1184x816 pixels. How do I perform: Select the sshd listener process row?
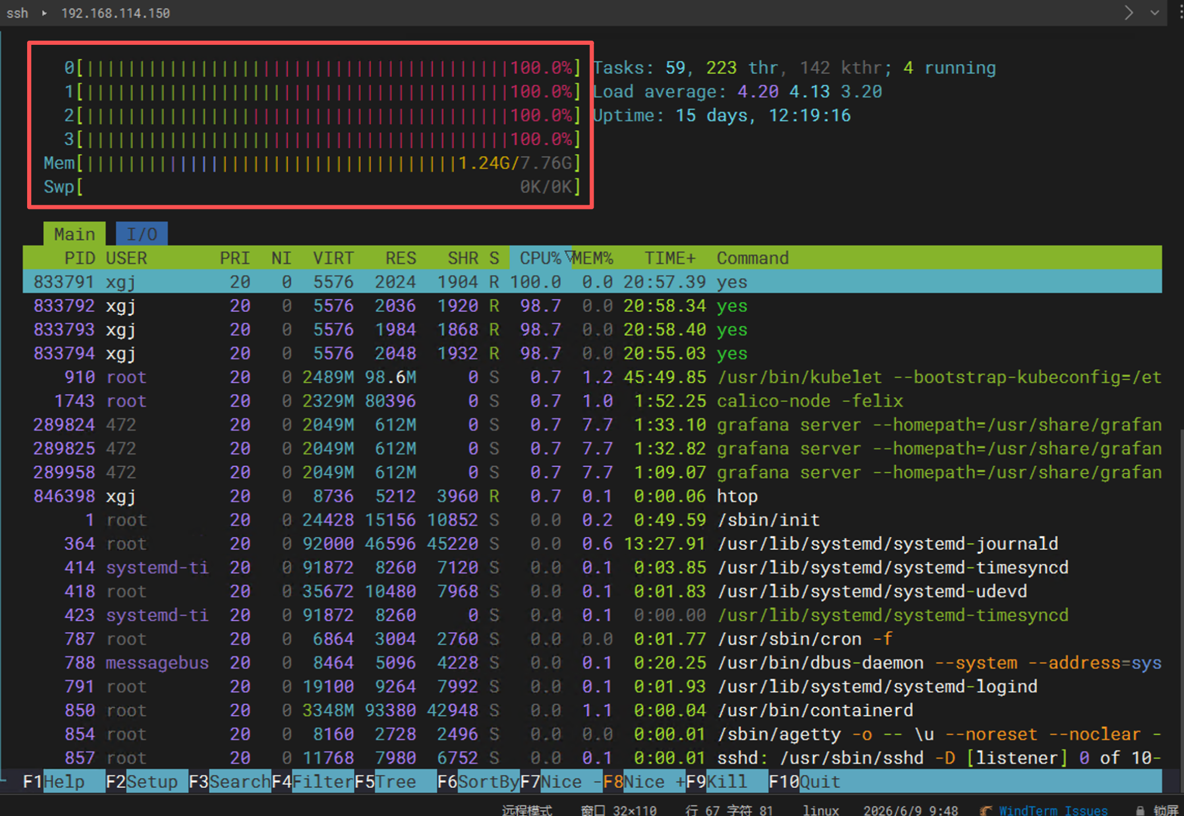[x=592, y=758]
